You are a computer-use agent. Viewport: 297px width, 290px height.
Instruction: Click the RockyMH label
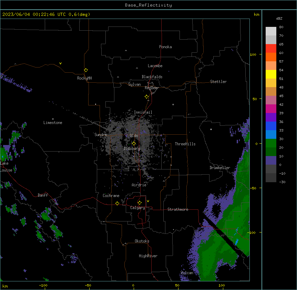(84, 78)
